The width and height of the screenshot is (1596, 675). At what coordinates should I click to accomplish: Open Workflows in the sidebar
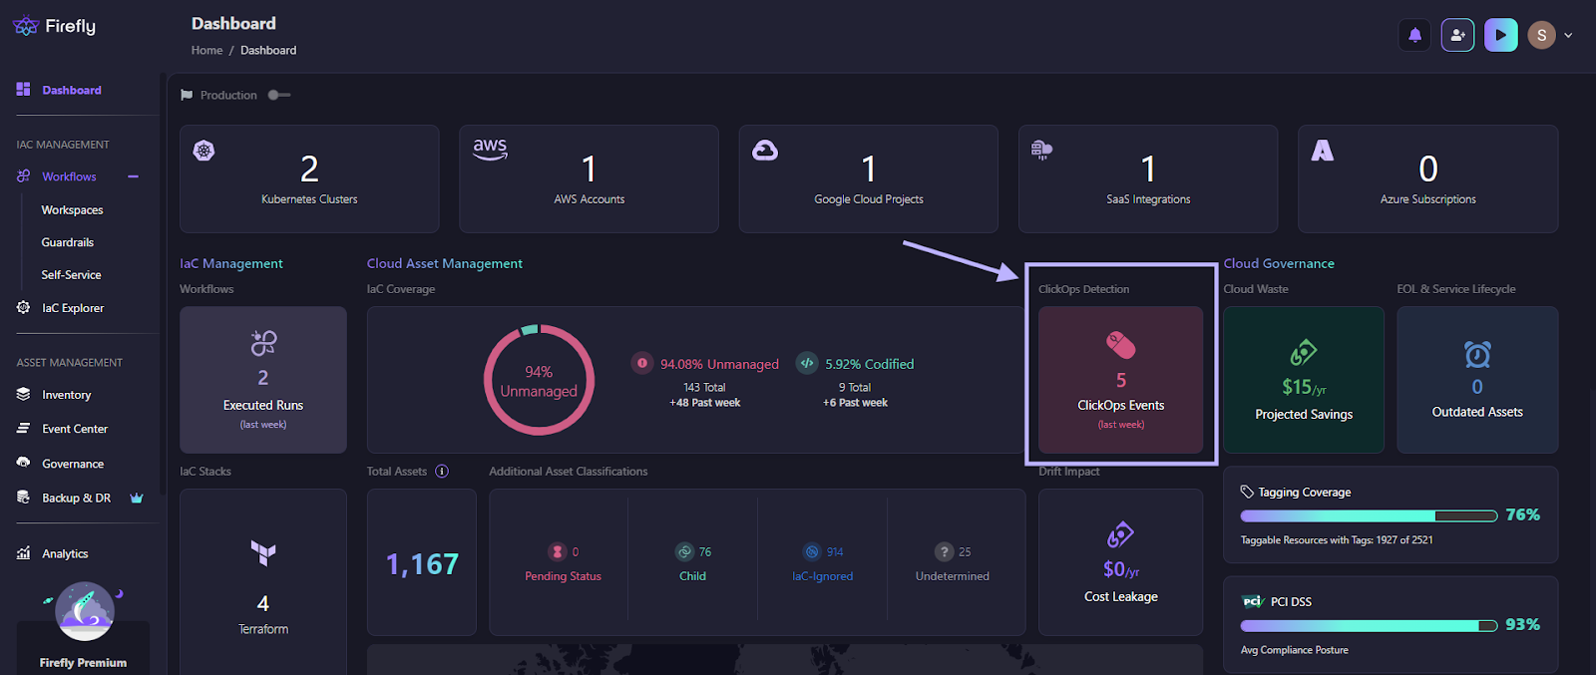(69, 176)
